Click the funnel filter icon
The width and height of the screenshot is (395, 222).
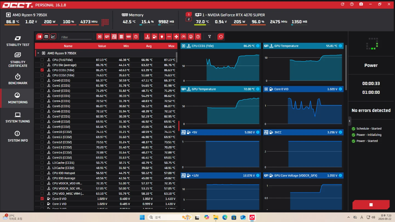(x=210, y=36)
